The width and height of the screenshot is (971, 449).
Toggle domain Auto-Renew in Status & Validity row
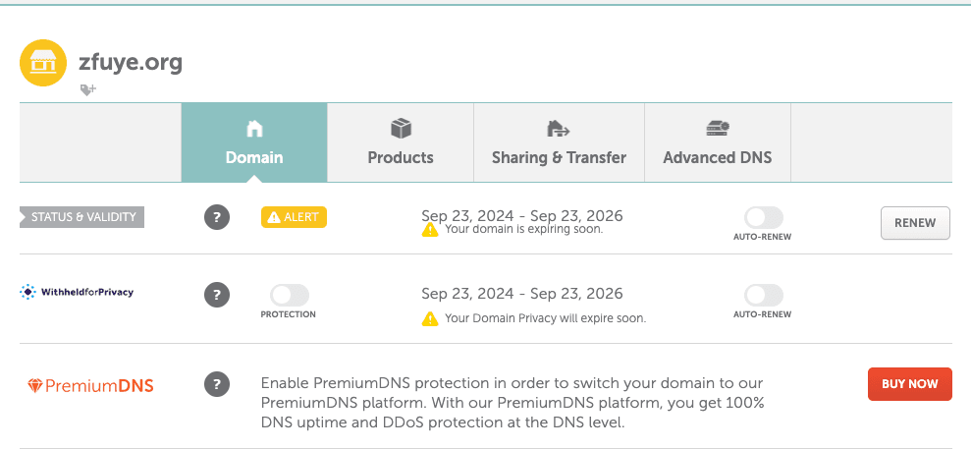click(x=763, y=218)
